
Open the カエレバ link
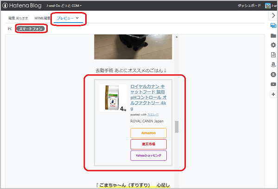[x=153, y=115]
